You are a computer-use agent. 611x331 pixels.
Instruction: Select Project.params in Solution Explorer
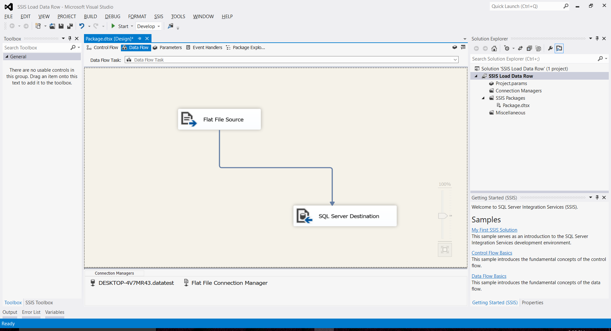coord(511,83)
